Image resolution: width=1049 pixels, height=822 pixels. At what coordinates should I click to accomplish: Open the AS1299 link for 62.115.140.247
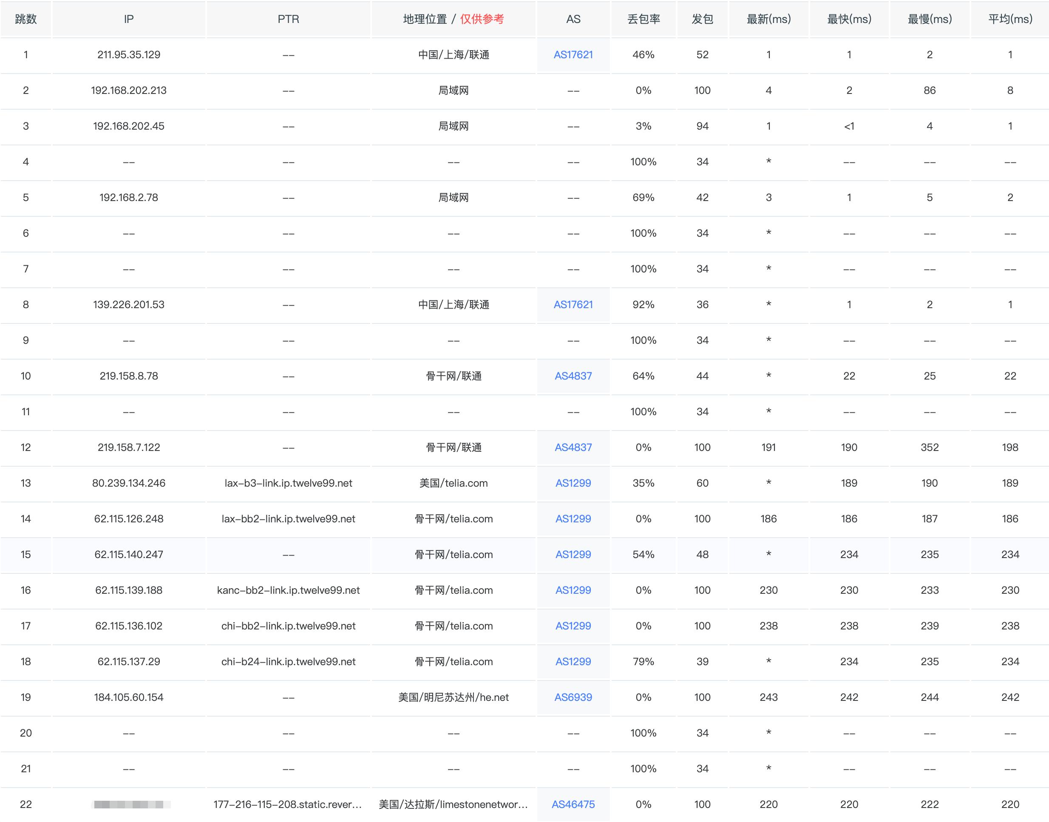coord(573,554)
